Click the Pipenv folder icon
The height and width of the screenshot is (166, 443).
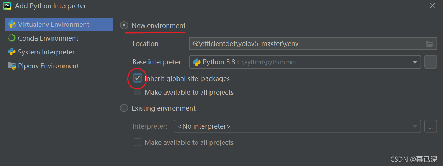12,66
